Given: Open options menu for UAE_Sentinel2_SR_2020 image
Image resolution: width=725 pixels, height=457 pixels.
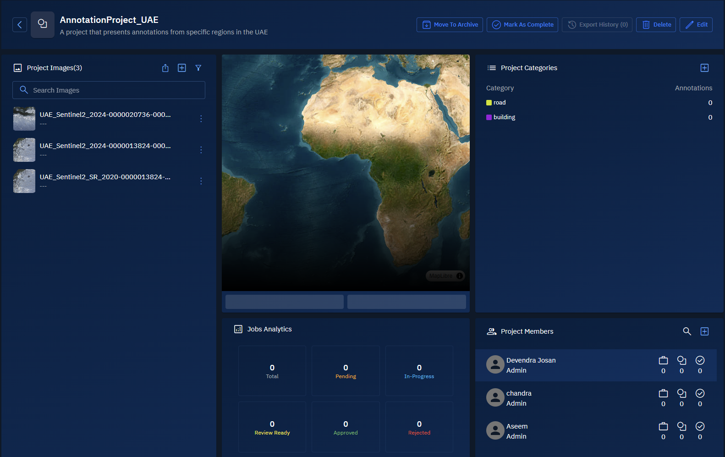Looking at the screenshot, I should [x=201, y=181].
